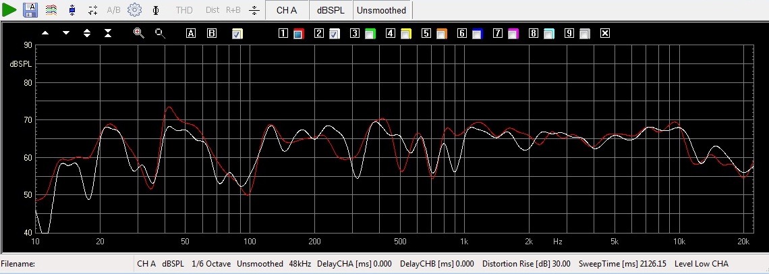
Task: Enable the yellow overlay 4 checkbox
Action: coord(406,33)
